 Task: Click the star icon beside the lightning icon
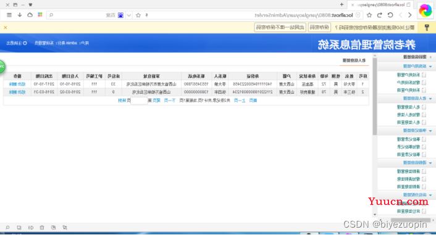(138, 15)
